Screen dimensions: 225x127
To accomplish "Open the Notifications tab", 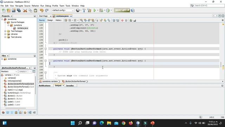I will point(45,86).
